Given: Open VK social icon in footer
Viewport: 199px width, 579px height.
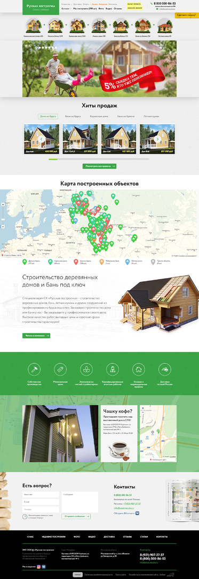Looking at the screenshot, I should [x=43, y=566].
